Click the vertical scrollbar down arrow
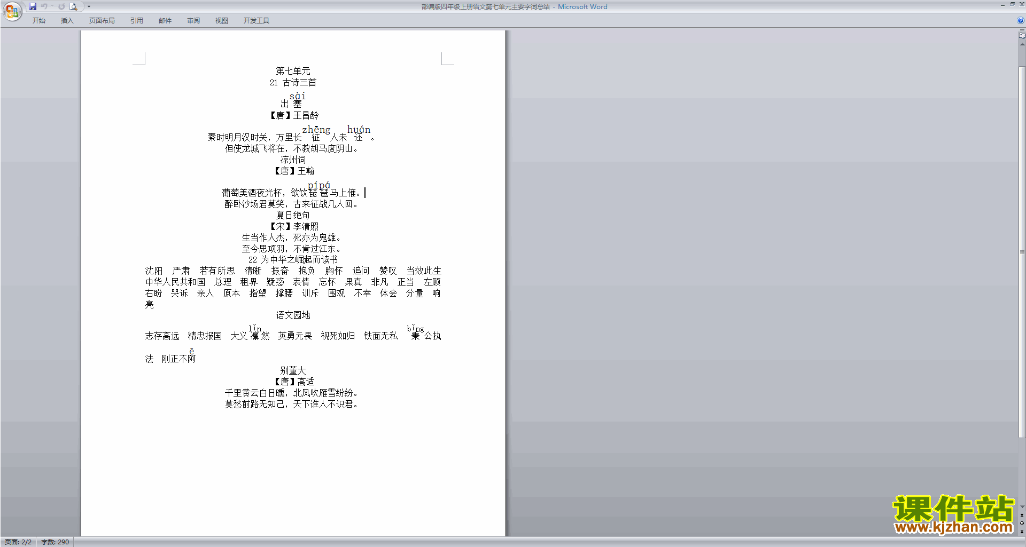This screenshot has width=1026, height=547. click(1022, 507)
